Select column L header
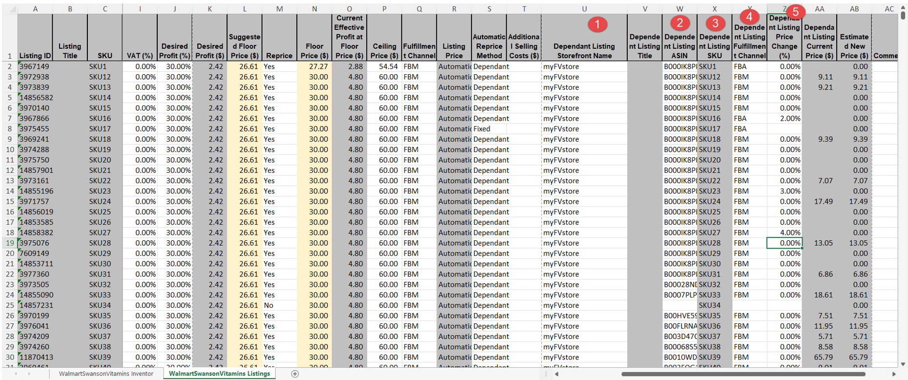 point(245,9)
